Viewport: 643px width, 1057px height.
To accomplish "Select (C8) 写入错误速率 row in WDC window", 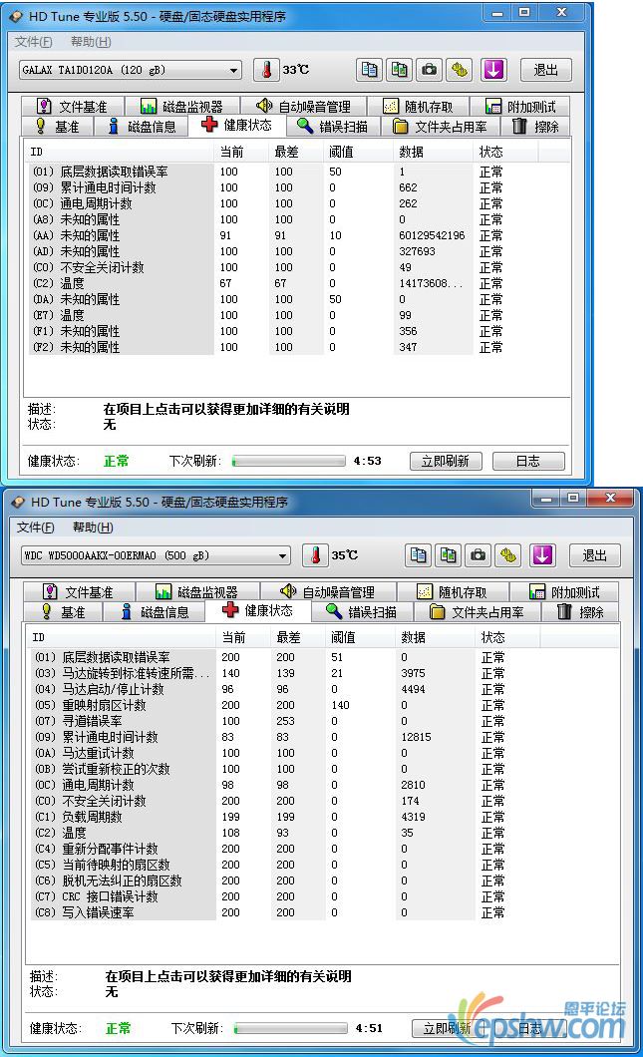I will [322, 912].
